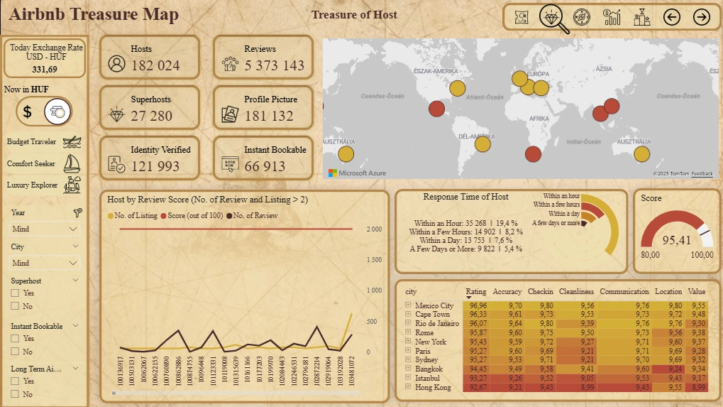This screenshot has width=723, height=407.
Task: Go to previous page with left arrow
Action: [671, 17]
